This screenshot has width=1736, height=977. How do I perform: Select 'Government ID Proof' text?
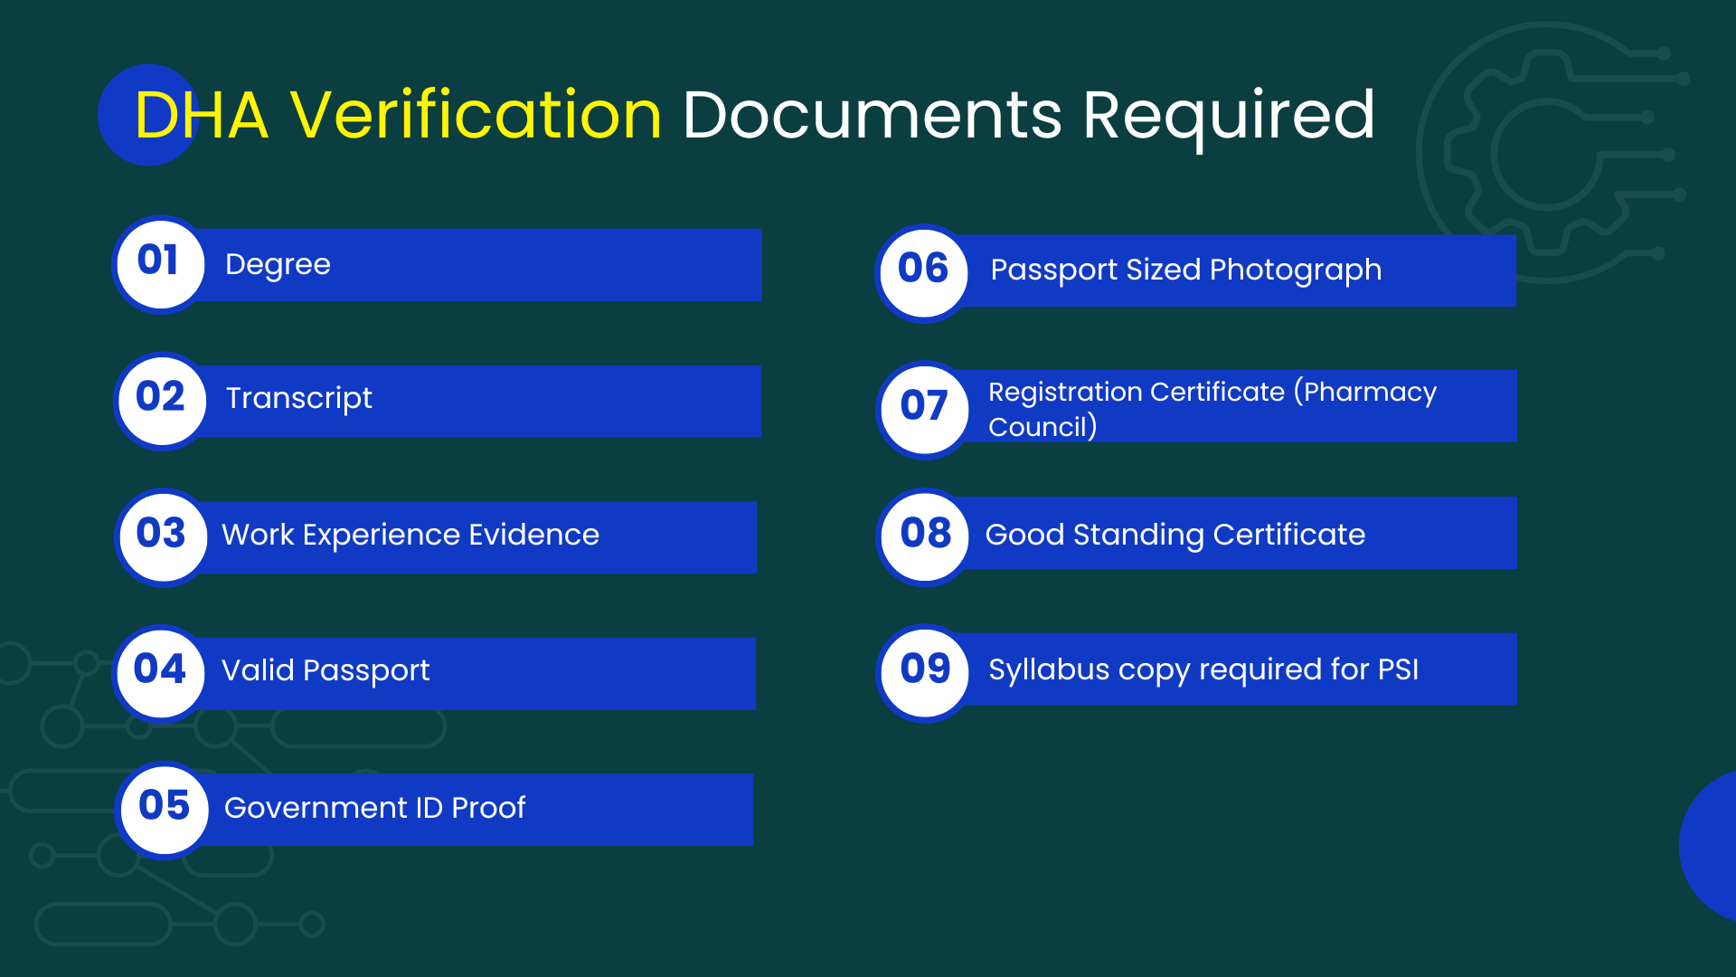374,808
